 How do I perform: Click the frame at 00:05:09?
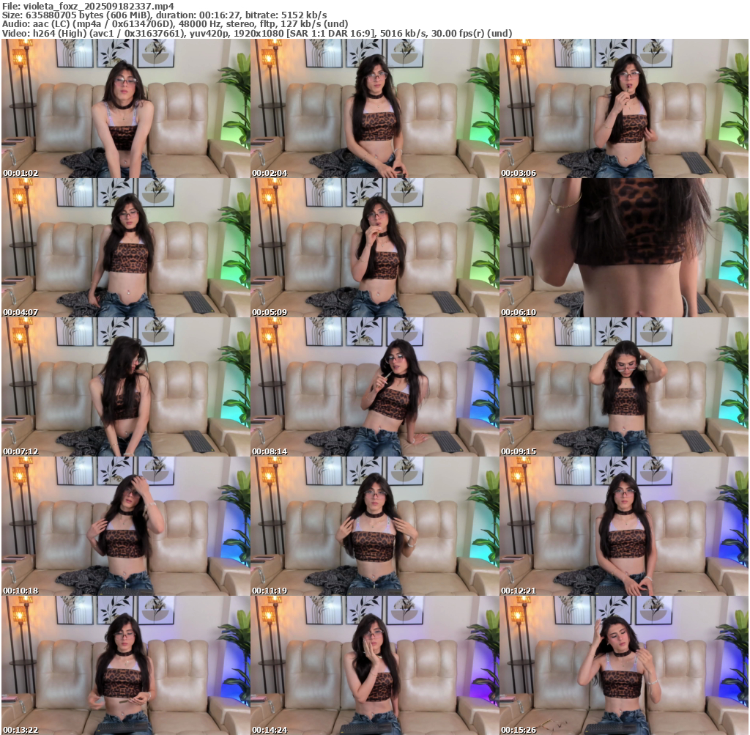tap(374, 248)
